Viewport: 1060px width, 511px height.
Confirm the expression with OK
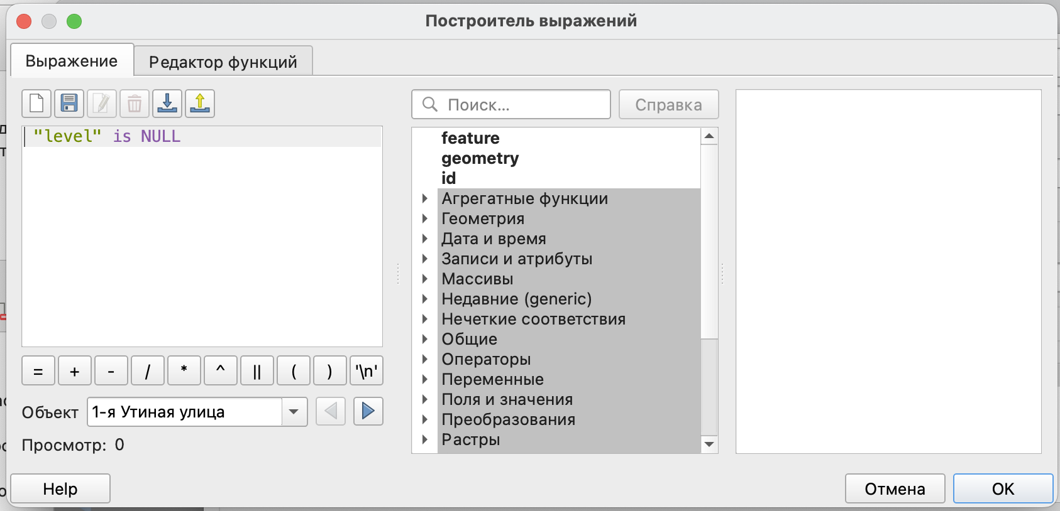(1003, 489)
